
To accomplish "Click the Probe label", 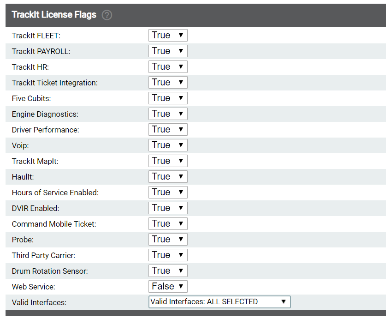I will point(23,240).
